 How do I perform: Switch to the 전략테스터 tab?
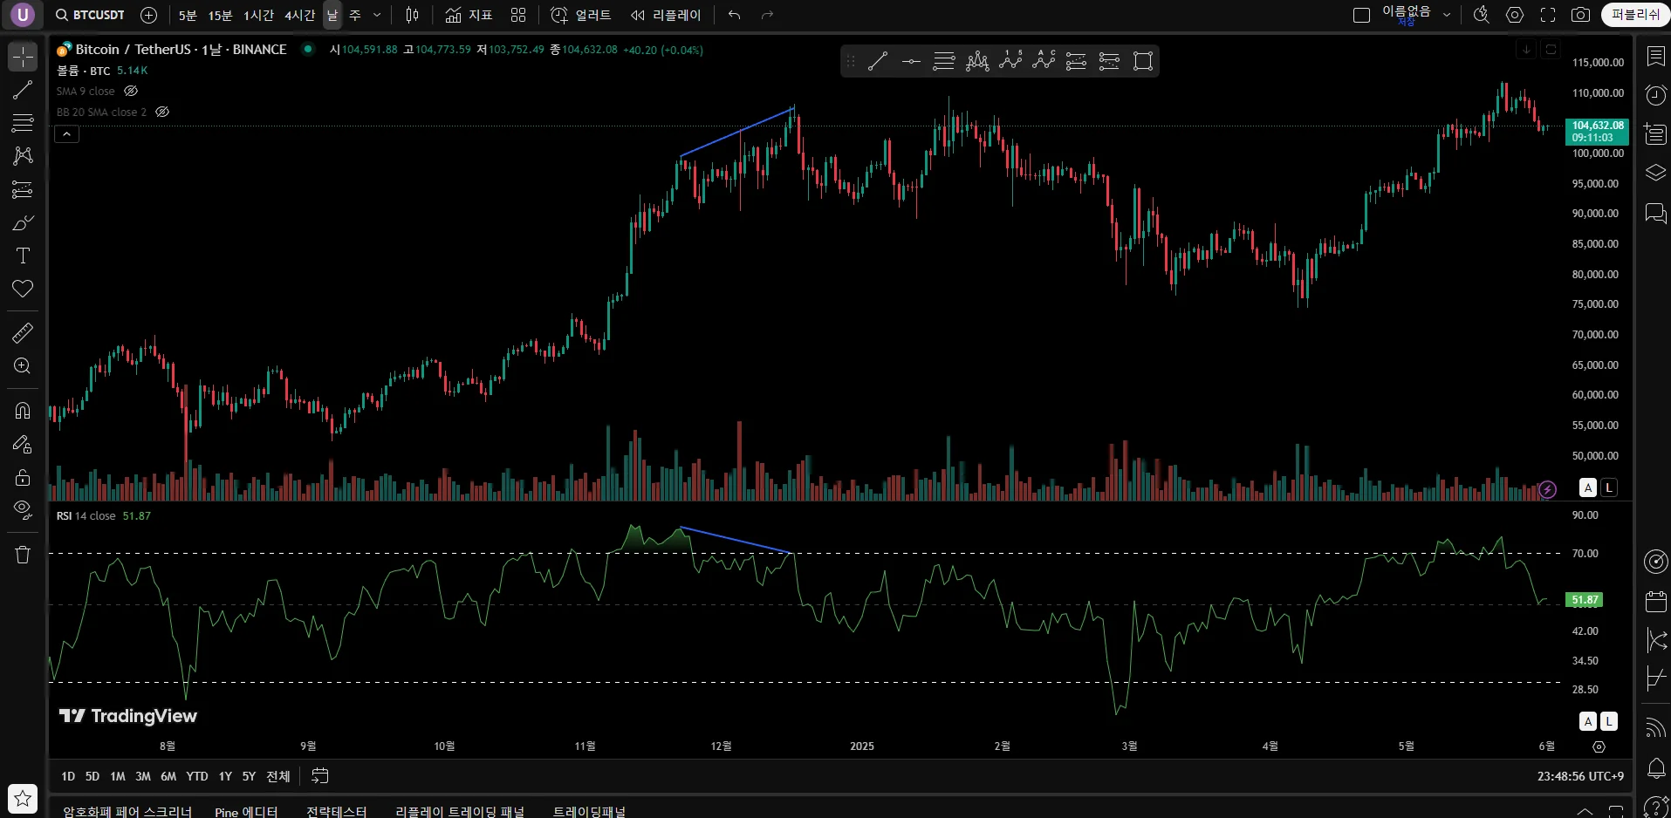pos(336,811)
